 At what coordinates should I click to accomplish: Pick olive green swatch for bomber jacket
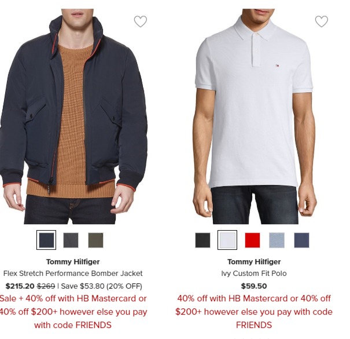point(95,240)
